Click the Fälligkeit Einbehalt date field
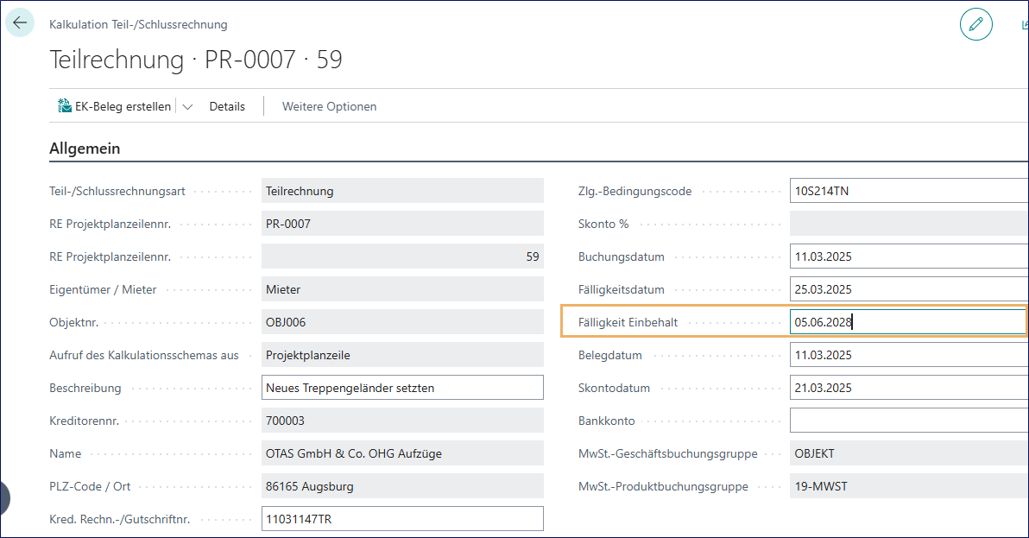 (906, 322)
